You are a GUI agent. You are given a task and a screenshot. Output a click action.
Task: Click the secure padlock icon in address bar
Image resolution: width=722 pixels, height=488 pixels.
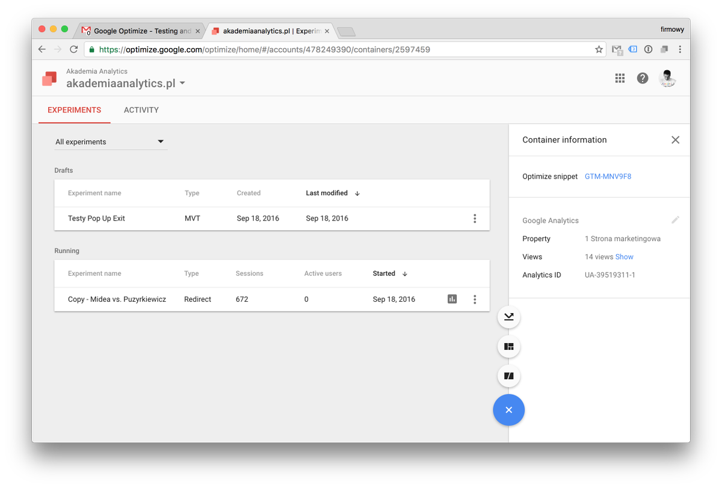[91, 49]
